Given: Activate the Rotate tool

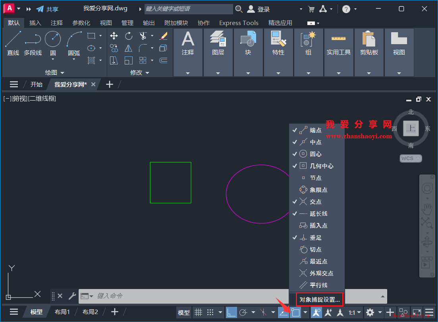Looking at the screenshot, I should coord(129,36).
